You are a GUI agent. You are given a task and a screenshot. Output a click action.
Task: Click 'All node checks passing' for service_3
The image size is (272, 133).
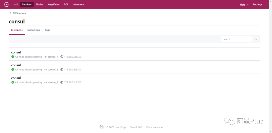[28, 83]
